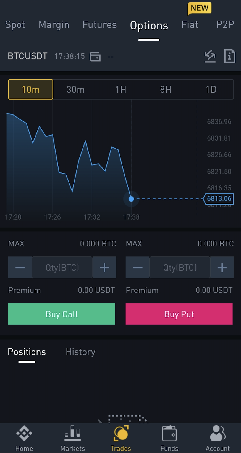
Task: Select the 10m chart interval
Action: point(31,89)
